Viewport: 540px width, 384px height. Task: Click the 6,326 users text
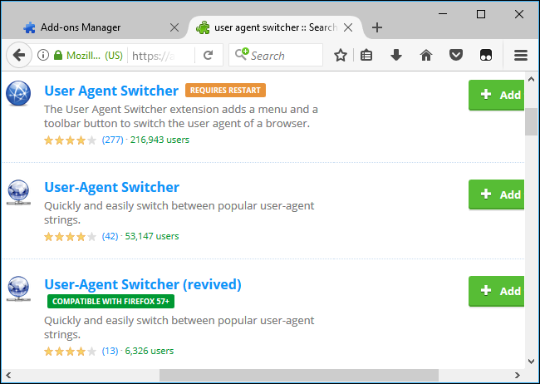point(149,351)
